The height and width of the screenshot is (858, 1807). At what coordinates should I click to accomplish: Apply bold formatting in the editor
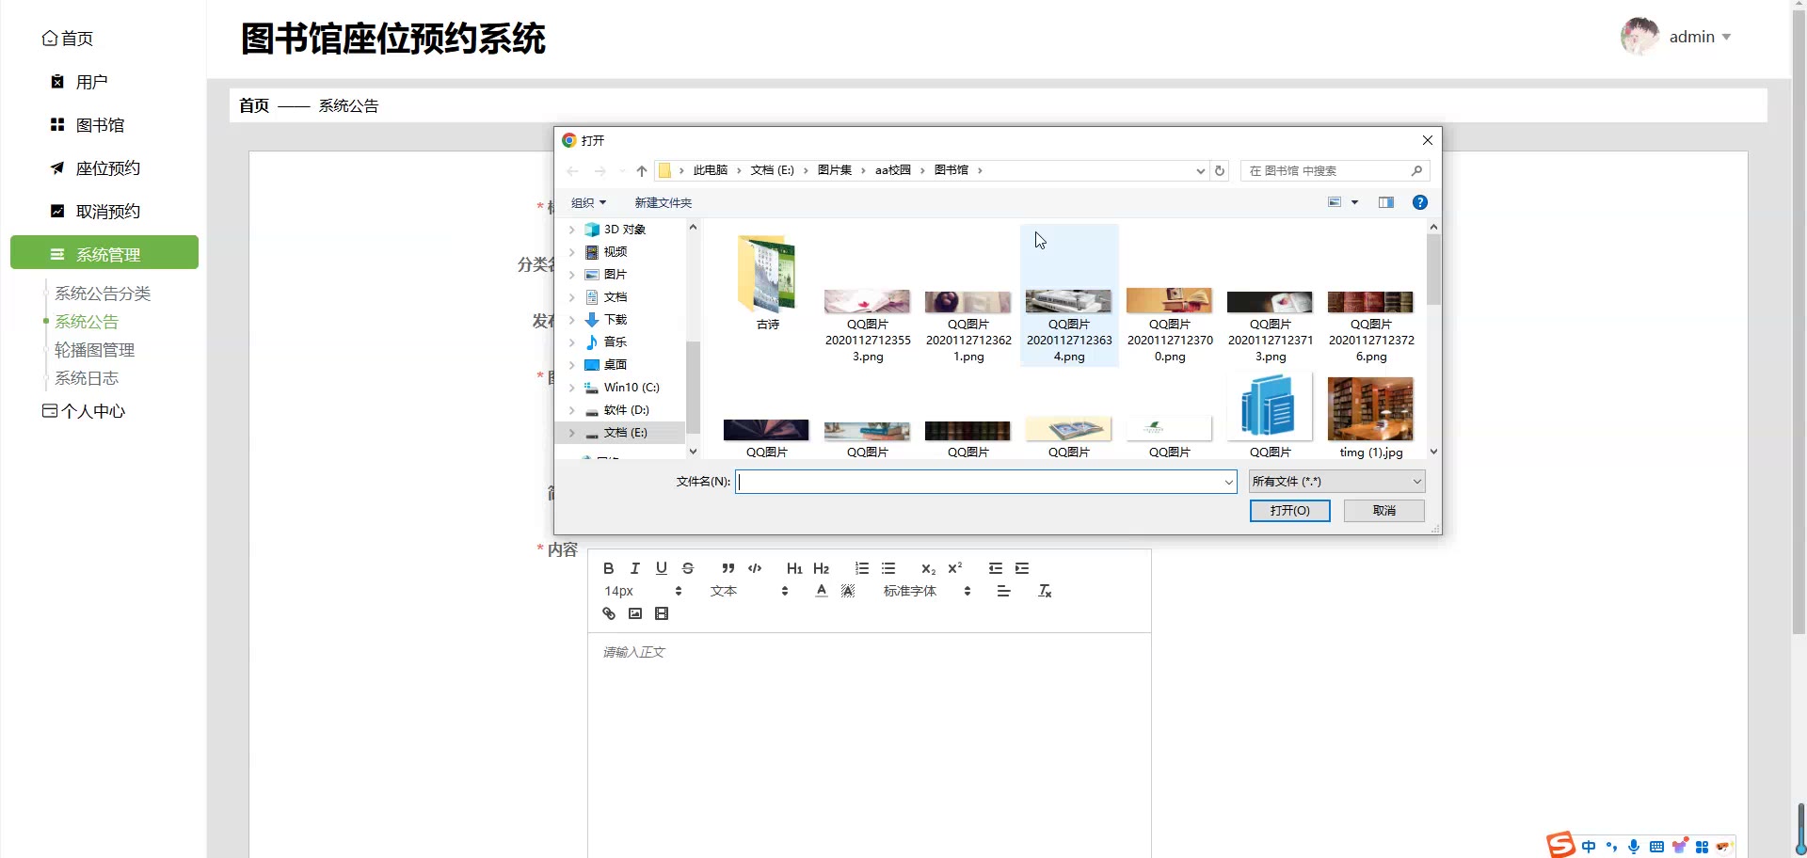click(x=609, y=568)
